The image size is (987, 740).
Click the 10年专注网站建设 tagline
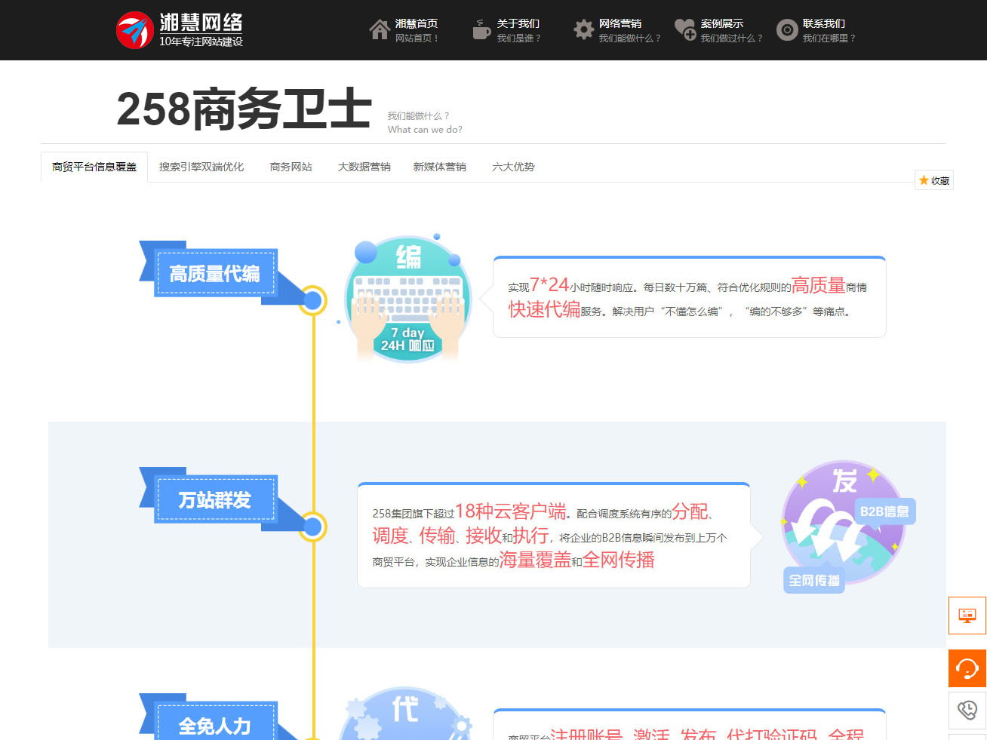201,41
